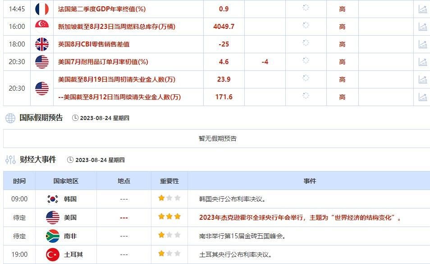Open chart icon for Singapore fuel inventory row
Screen dimensions: 430x264
click(422, 27)
